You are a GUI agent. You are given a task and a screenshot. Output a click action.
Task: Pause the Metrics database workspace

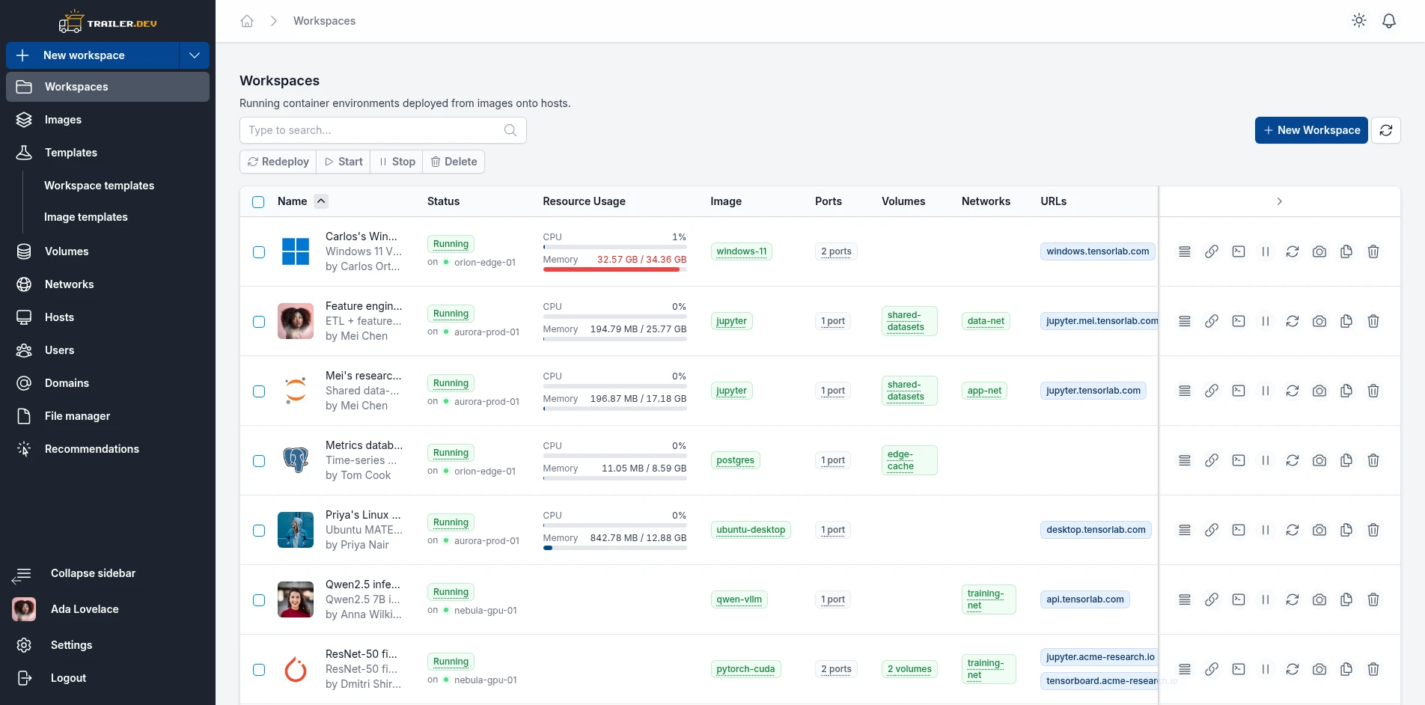(1266, 460)
